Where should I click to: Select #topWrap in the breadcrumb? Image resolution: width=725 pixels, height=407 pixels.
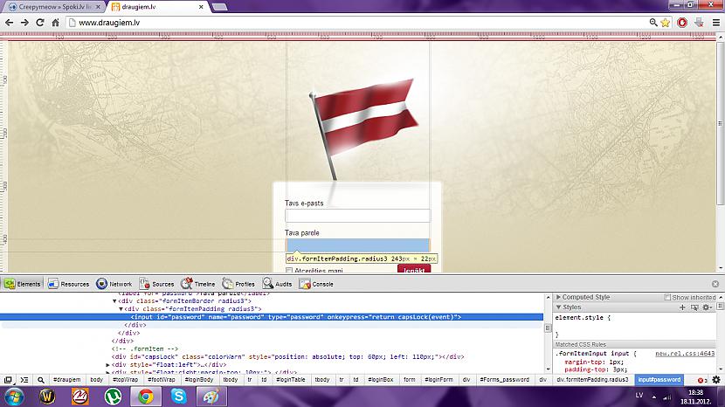tap(125, 380)
